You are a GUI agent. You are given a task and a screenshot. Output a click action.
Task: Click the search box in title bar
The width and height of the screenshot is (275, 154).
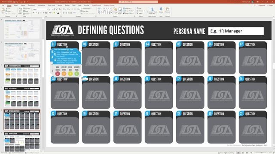pyautogui.click(x=138, y=2)
